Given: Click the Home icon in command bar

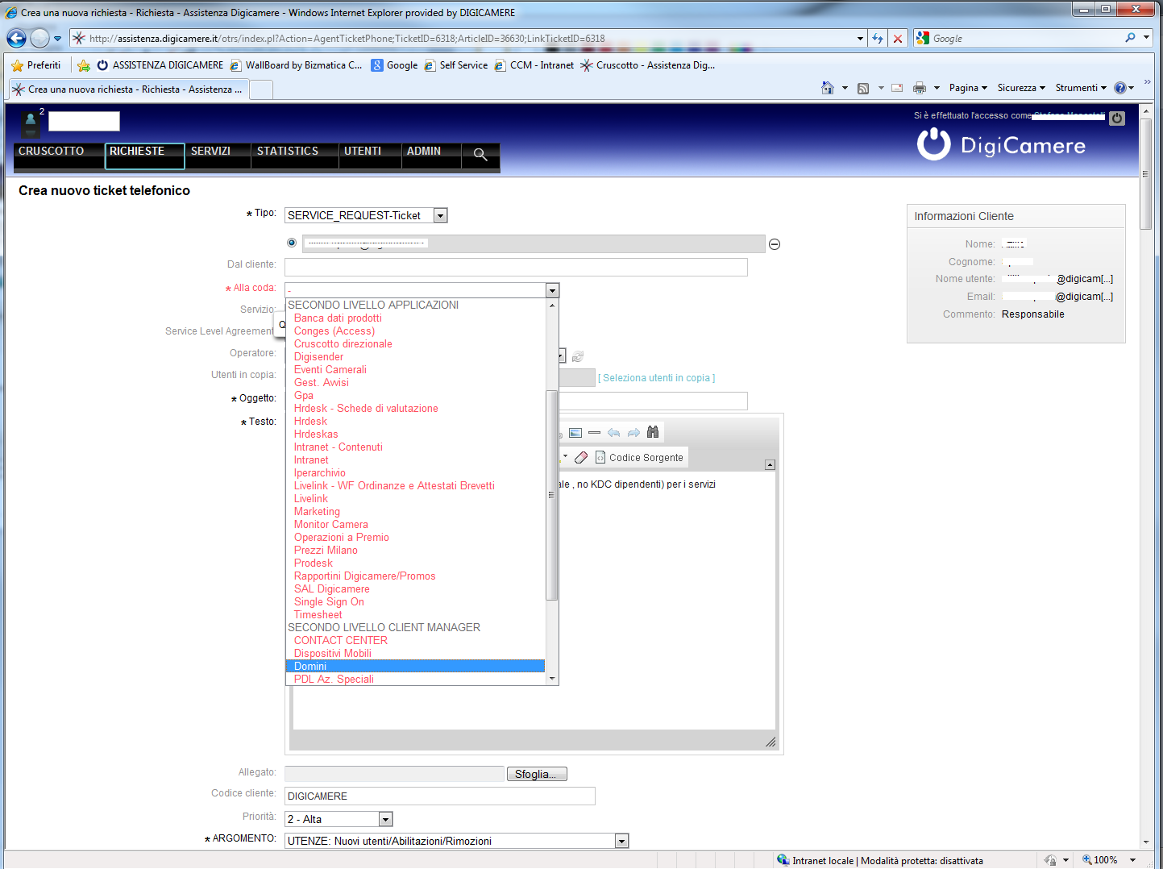Looking at the screenshot, I should [x=828, y=88].
